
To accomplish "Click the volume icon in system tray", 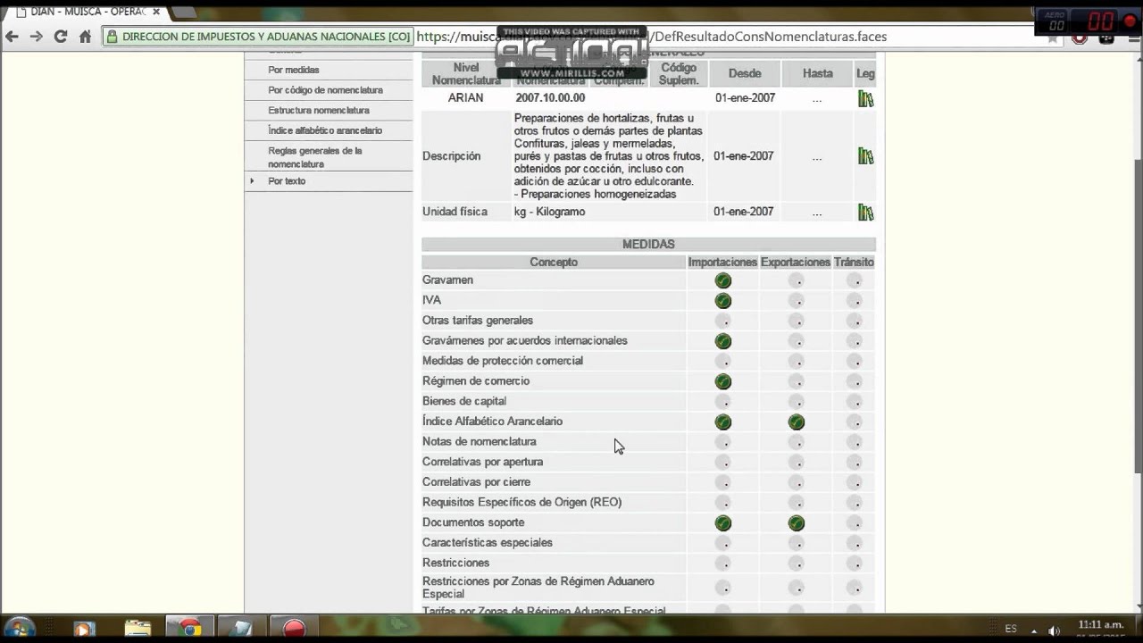I will (x=1054, y=630).
